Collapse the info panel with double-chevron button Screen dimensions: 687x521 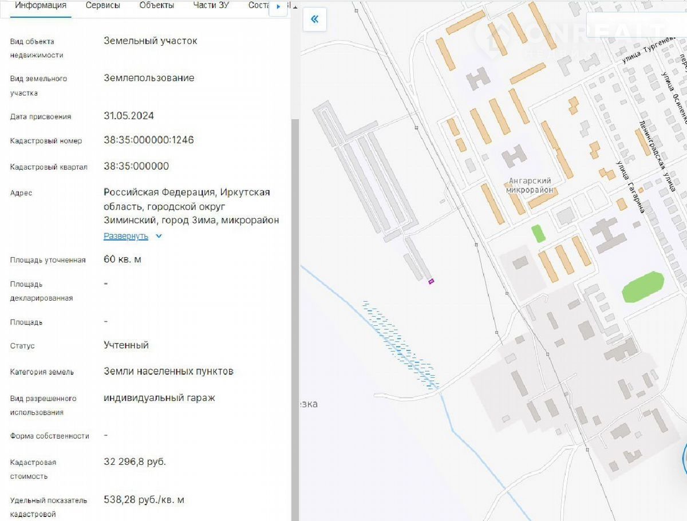coord(314,19)
